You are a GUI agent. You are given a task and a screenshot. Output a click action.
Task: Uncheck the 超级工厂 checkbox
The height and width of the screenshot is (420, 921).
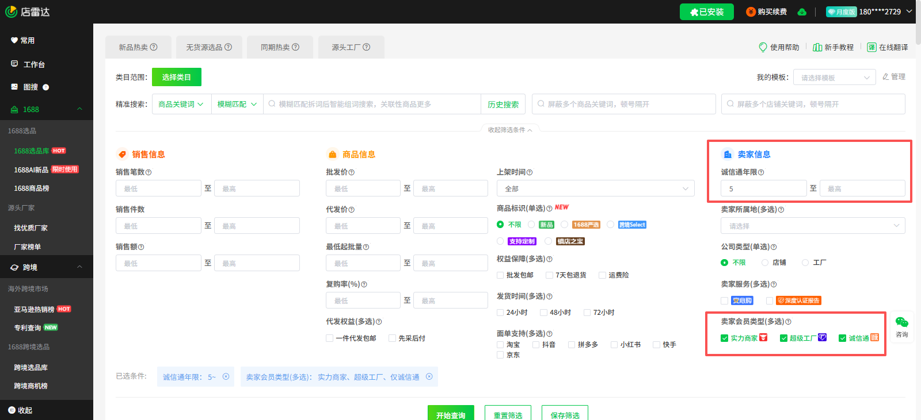pos(783,338)
